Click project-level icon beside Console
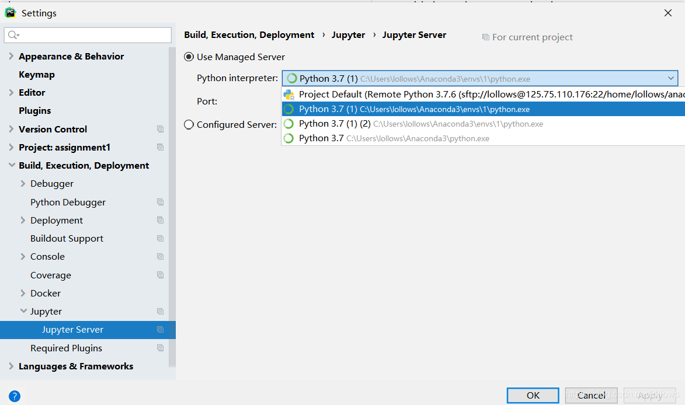This screenshot has width=685, height=405. tap(161, 257)
